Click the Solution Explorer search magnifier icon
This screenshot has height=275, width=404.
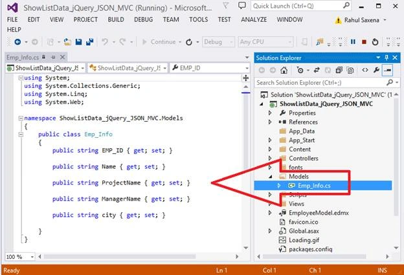(390, 82)
